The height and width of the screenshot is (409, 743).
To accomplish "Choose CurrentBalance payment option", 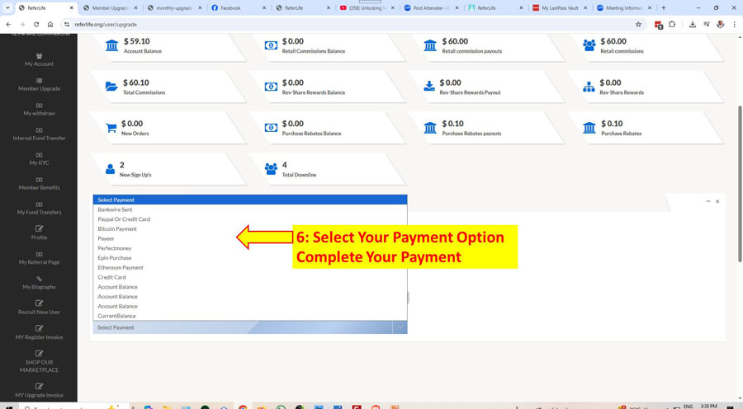I will [116, 316].
